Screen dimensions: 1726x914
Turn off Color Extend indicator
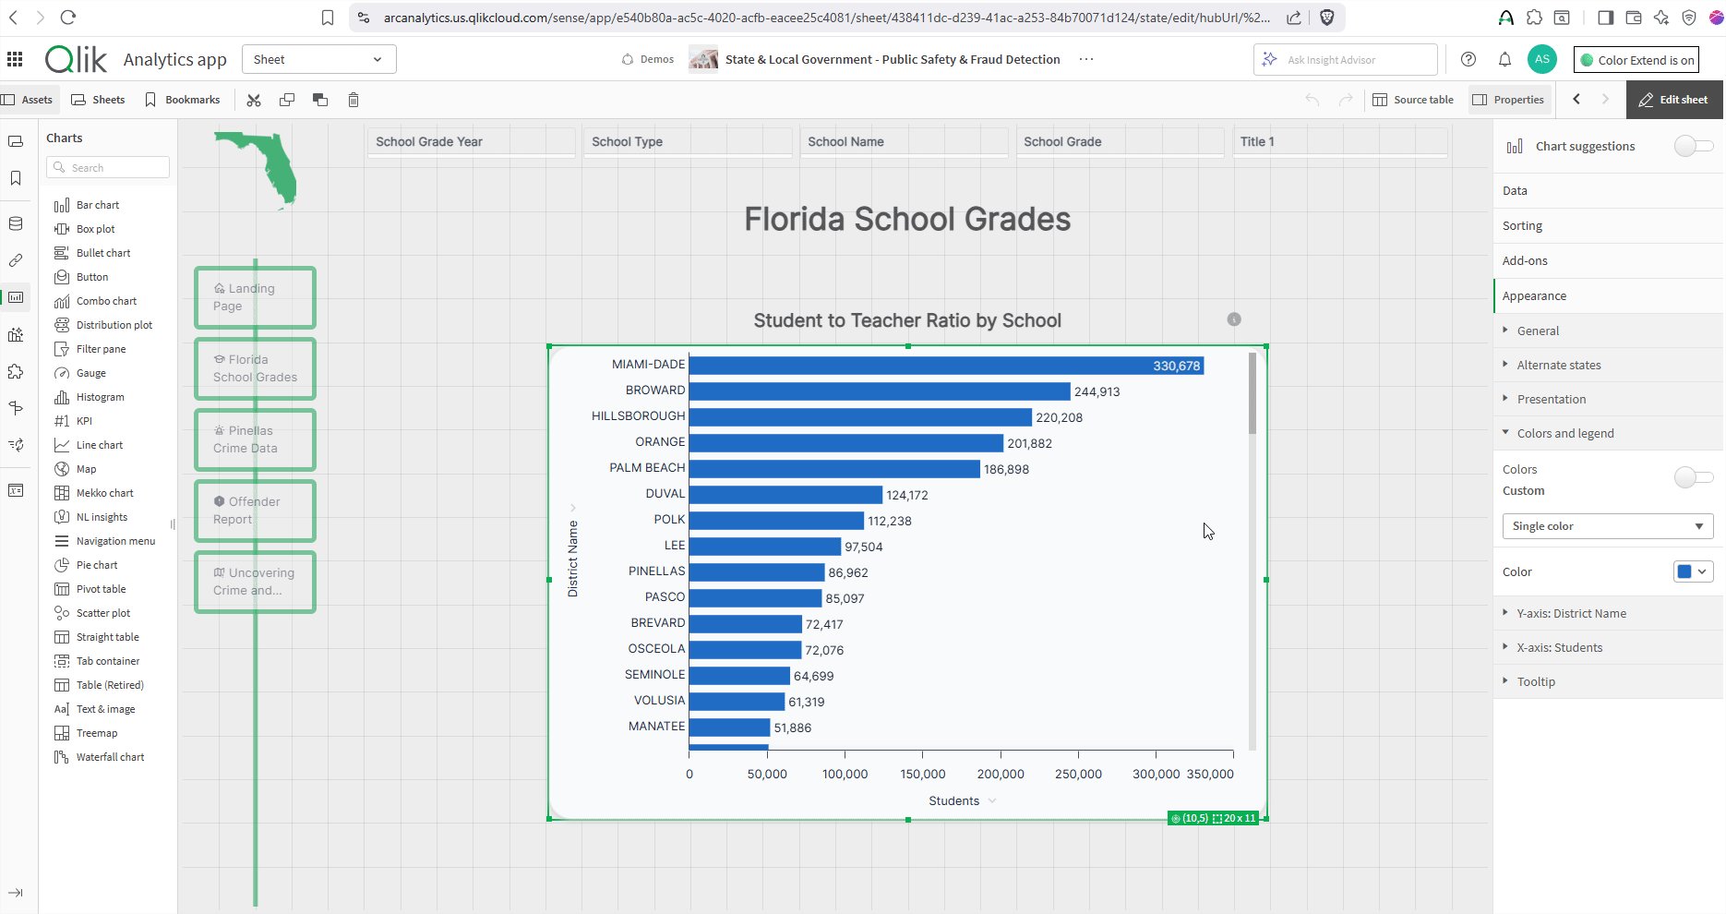1635,59
